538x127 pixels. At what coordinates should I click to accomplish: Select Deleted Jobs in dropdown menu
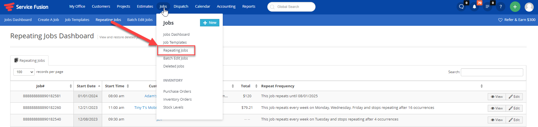(x=174, y=66)
